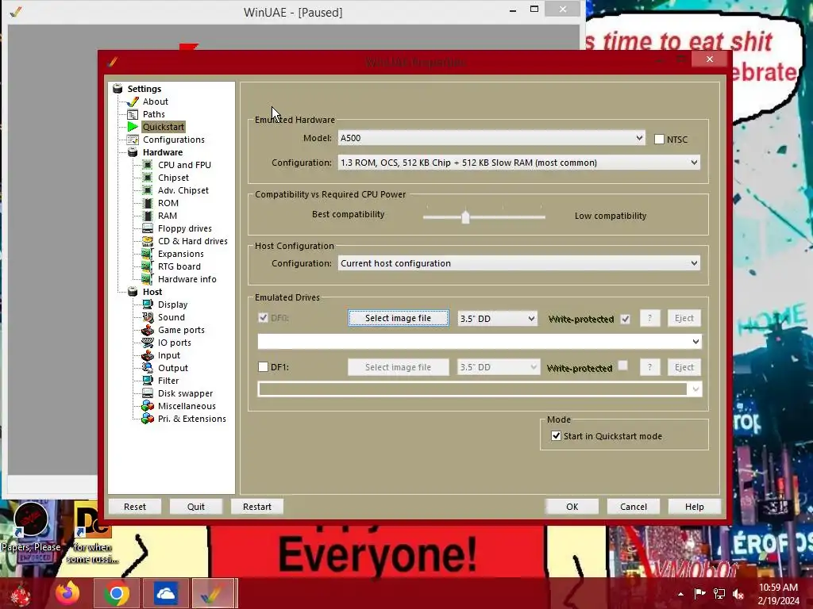The width and height of the screenshot is (813, 609).
Task: Select CD & Hard drives icon
Action: click(x=148, y=241)
